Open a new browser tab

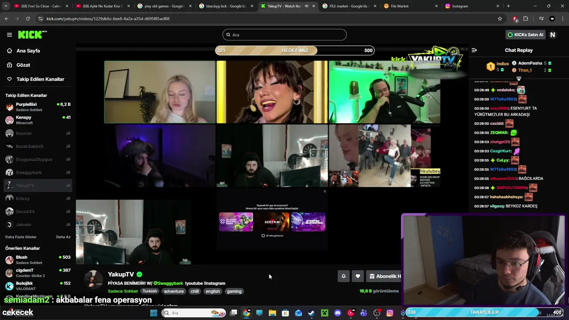[x=508, y=6]
